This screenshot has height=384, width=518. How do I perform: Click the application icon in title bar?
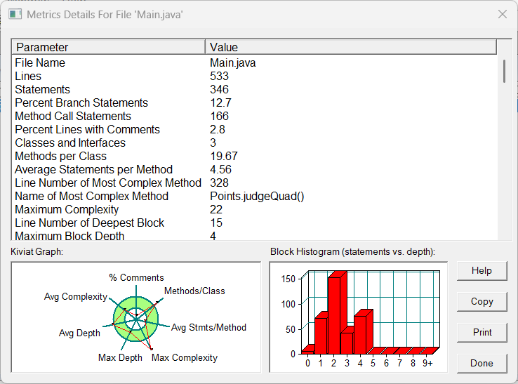coord(15,15)
